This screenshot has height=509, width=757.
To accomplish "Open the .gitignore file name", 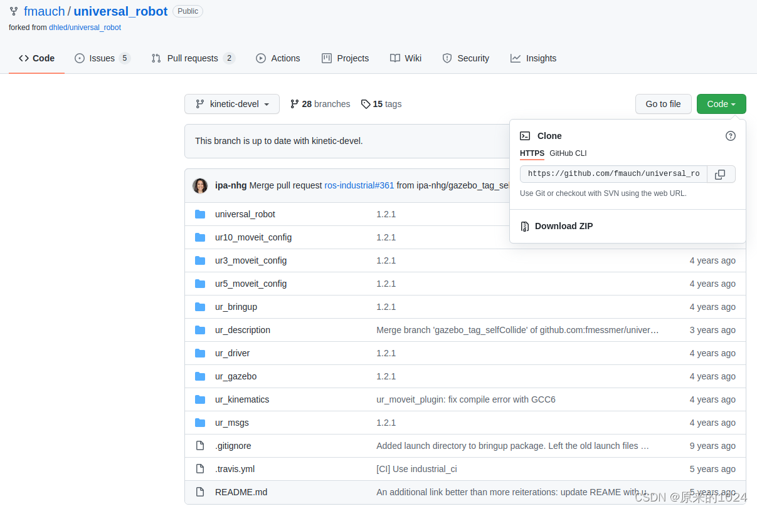I will point(233,446).
